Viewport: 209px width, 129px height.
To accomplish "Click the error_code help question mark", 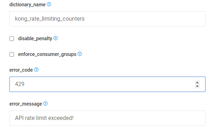I will pyautogui.click(x=36, y=70).
